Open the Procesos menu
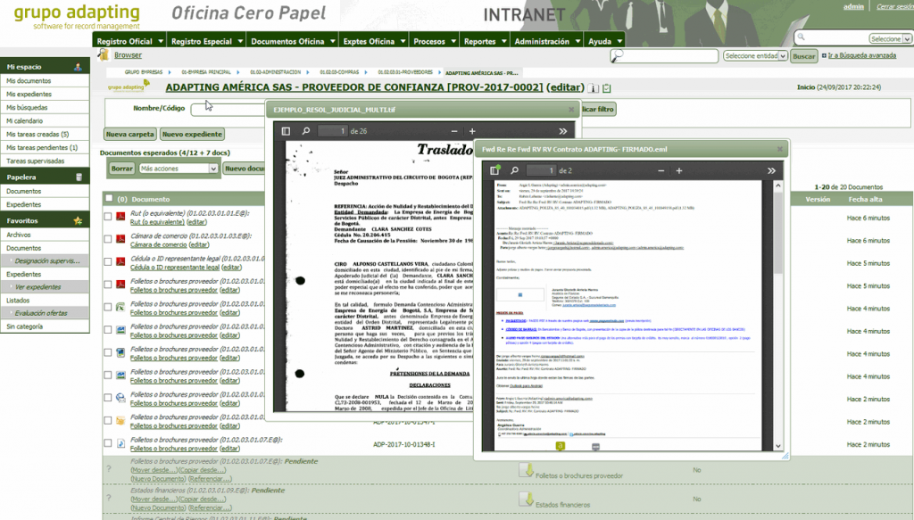This screenshot has height=520, width=914. pos(435,41)
